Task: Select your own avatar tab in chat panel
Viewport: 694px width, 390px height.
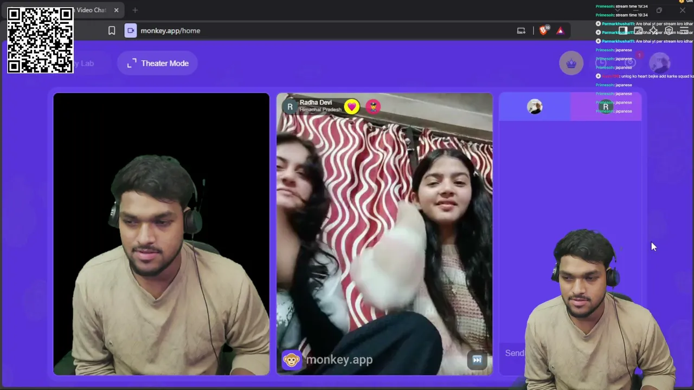Action: [535, 107]
